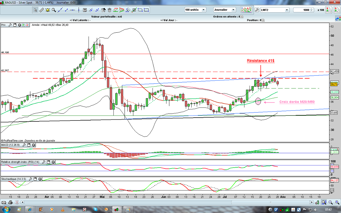Click the print chart icon
341x213 pixels.
click(10, 202)
